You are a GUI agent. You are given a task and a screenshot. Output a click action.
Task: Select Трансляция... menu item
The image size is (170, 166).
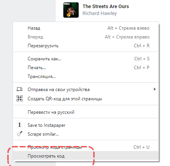click(x=86, y=76)
